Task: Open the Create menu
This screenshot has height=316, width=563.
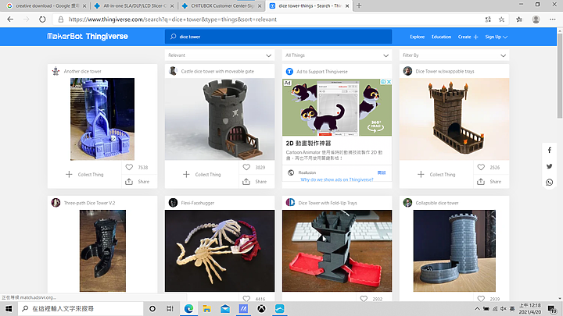Action: click(468, 37)
